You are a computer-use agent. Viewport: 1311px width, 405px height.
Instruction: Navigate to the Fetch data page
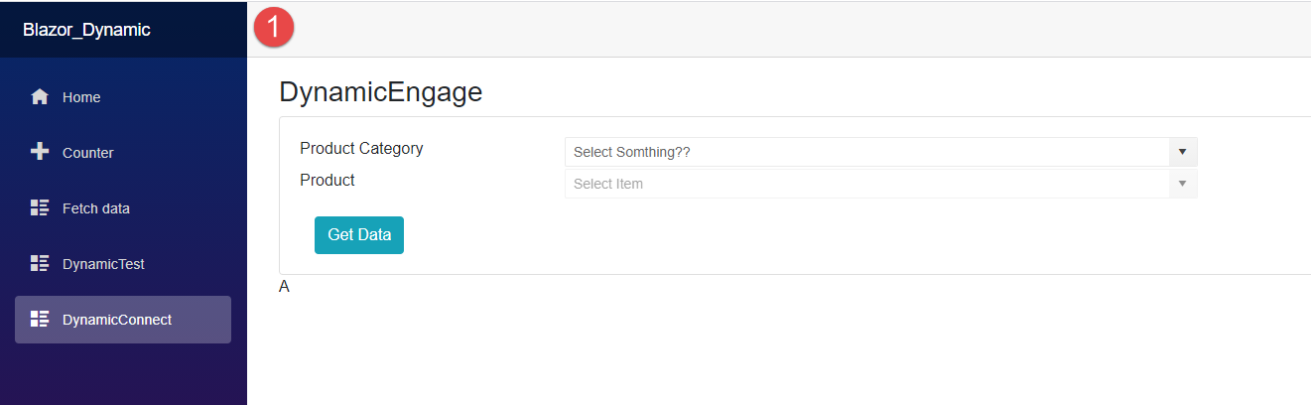pos(96,208)
